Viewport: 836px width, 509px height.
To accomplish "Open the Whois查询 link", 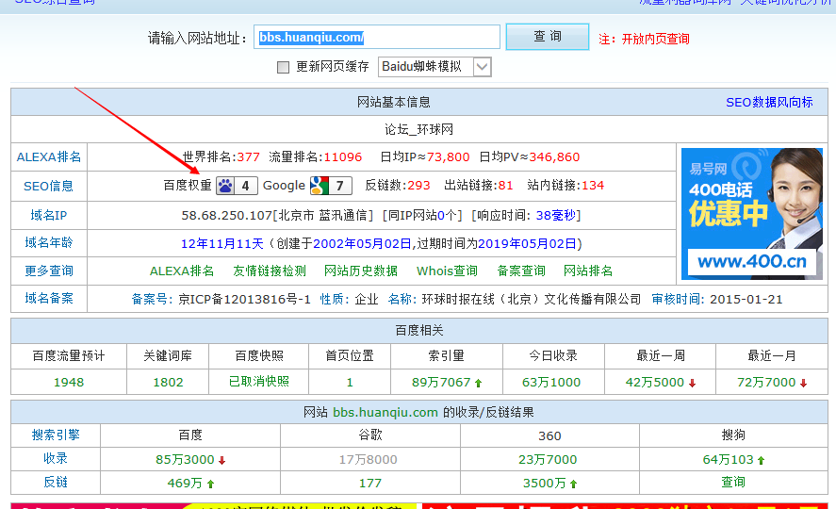I will tap(447, 271).
